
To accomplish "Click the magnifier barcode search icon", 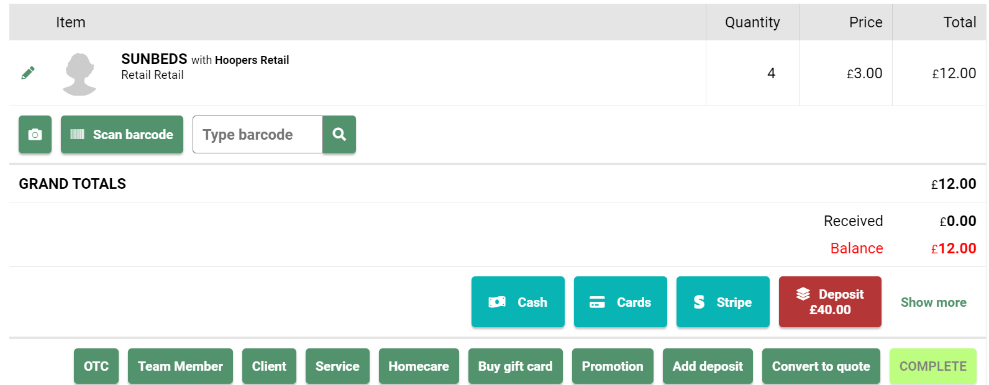I will (339, 134).
